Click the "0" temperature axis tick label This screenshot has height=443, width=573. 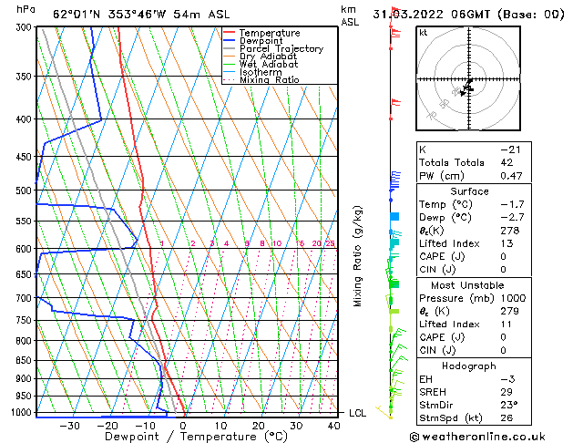click(183, 426)
